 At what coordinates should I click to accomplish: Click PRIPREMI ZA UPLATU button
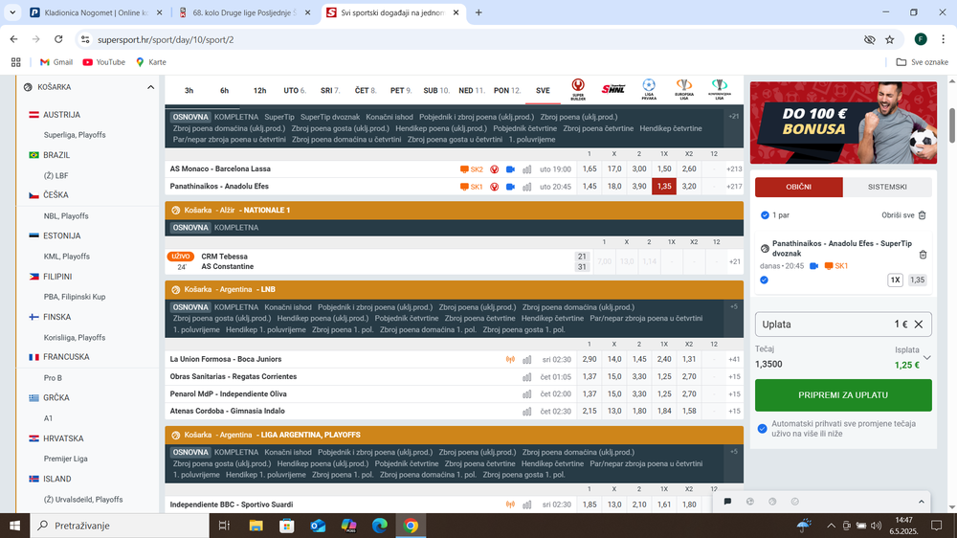click(843, 395)
